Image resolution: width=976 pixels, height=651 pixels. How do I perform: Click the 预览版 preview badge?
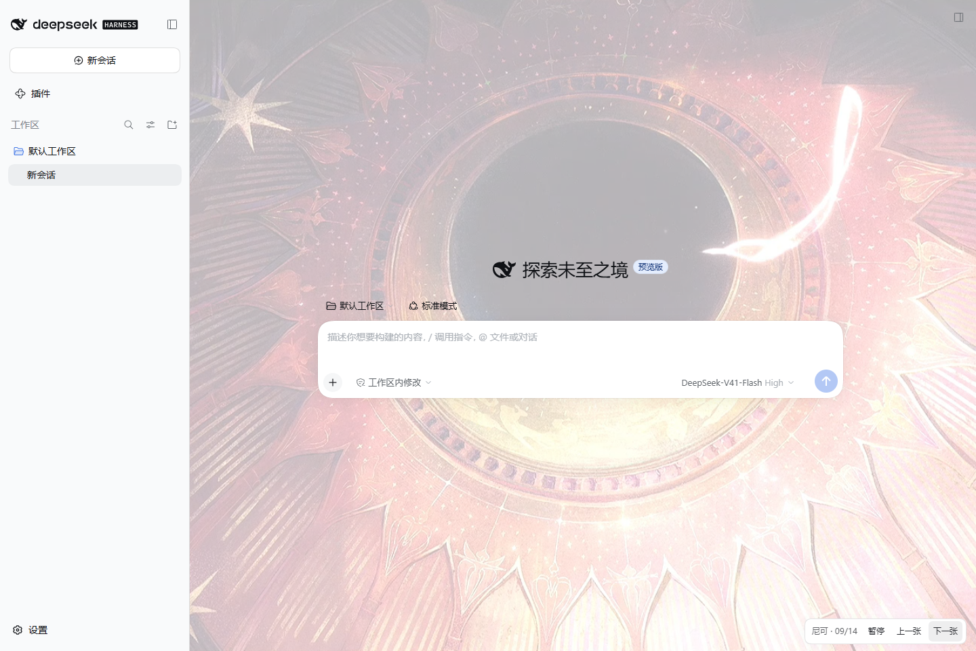pyautogui.click(x=651, y=267)
